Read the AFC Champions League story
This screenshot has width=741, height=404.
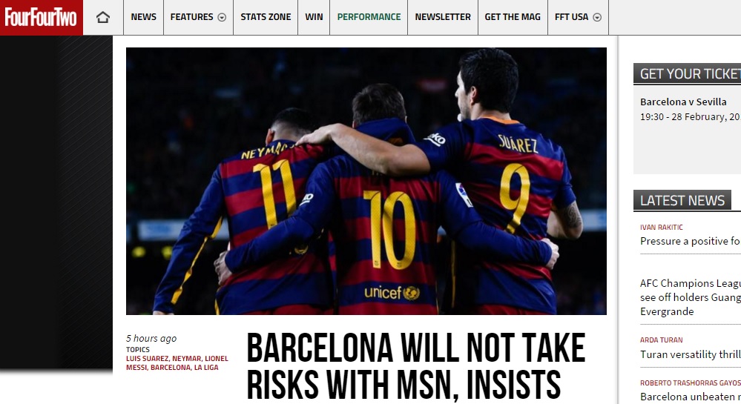click(691, 297)
